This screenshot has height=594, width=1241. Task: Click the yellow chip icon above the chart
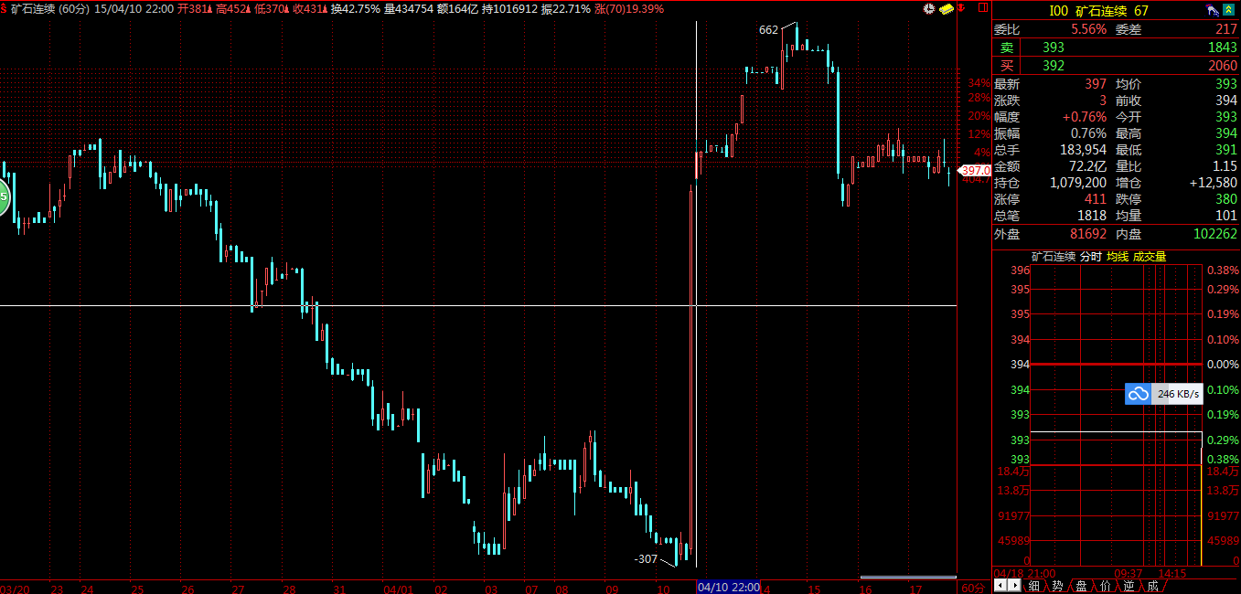click(946, 8)
